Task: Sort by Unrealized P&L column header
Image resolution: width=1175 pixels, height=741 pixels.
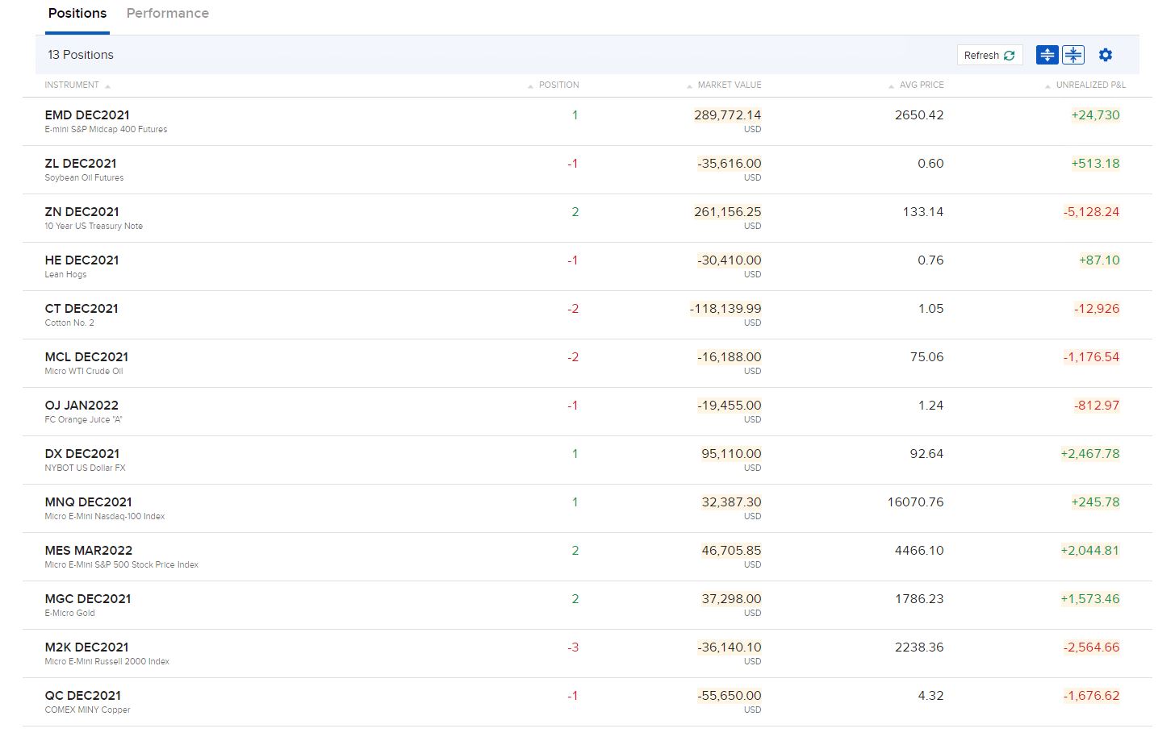Action: tap(1090, 85)
